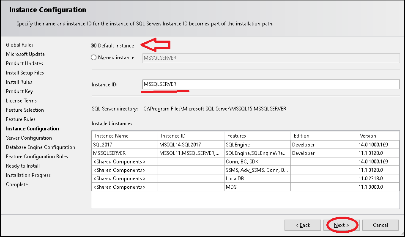
Task: Select the SQL2017 instance row
Action: pos(245,144)
